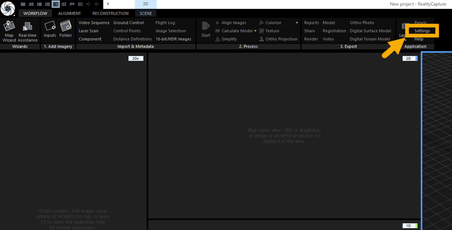The height and width of the screenshot is (230, 452).
Task: Open application Settings
Action: (422, 31)
